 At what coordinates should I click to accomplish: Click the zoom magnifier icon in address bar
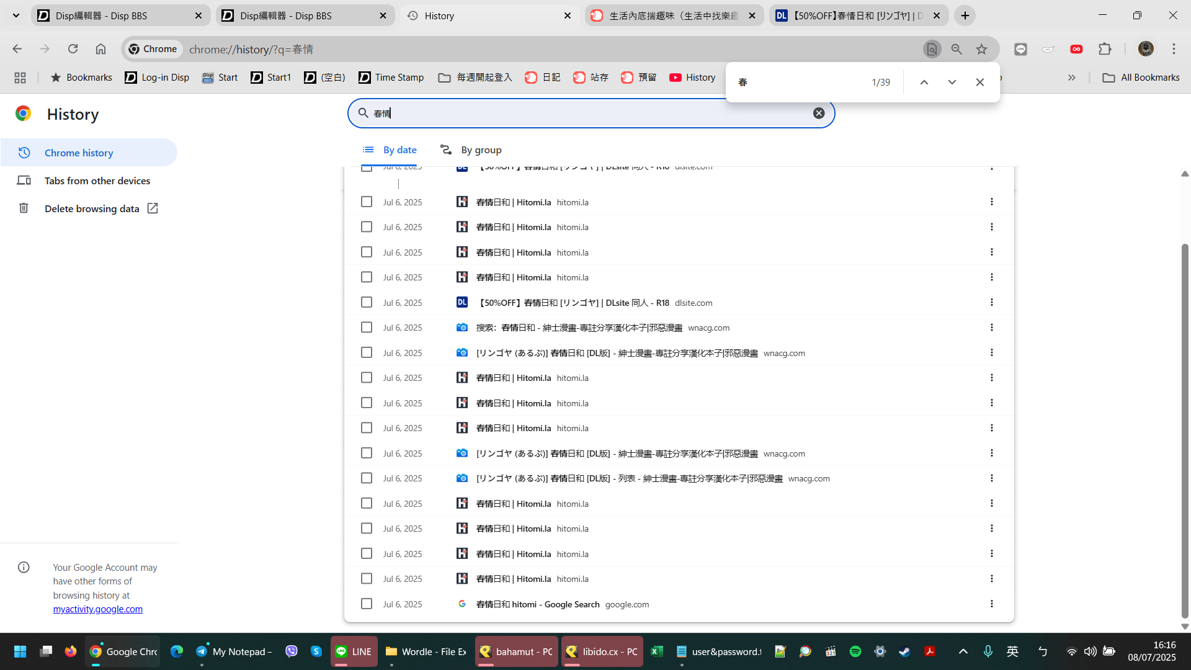(957, 49)
